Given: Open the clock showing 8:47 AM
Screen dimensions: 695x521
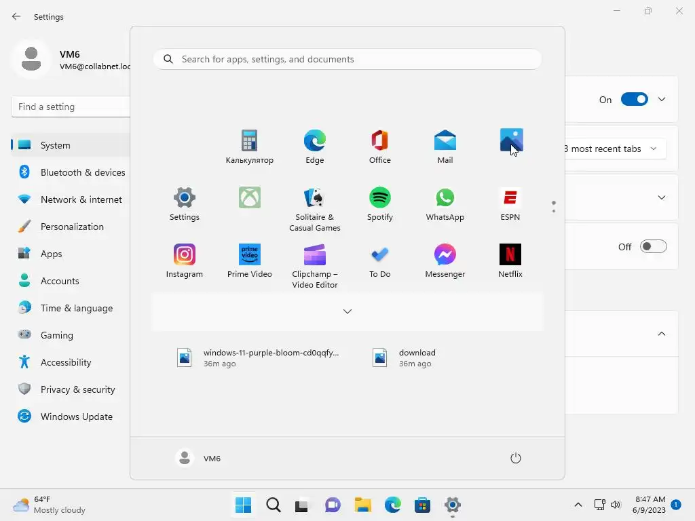Looking at the screenshot, I should pyautogui.click(x=649, y=505).
